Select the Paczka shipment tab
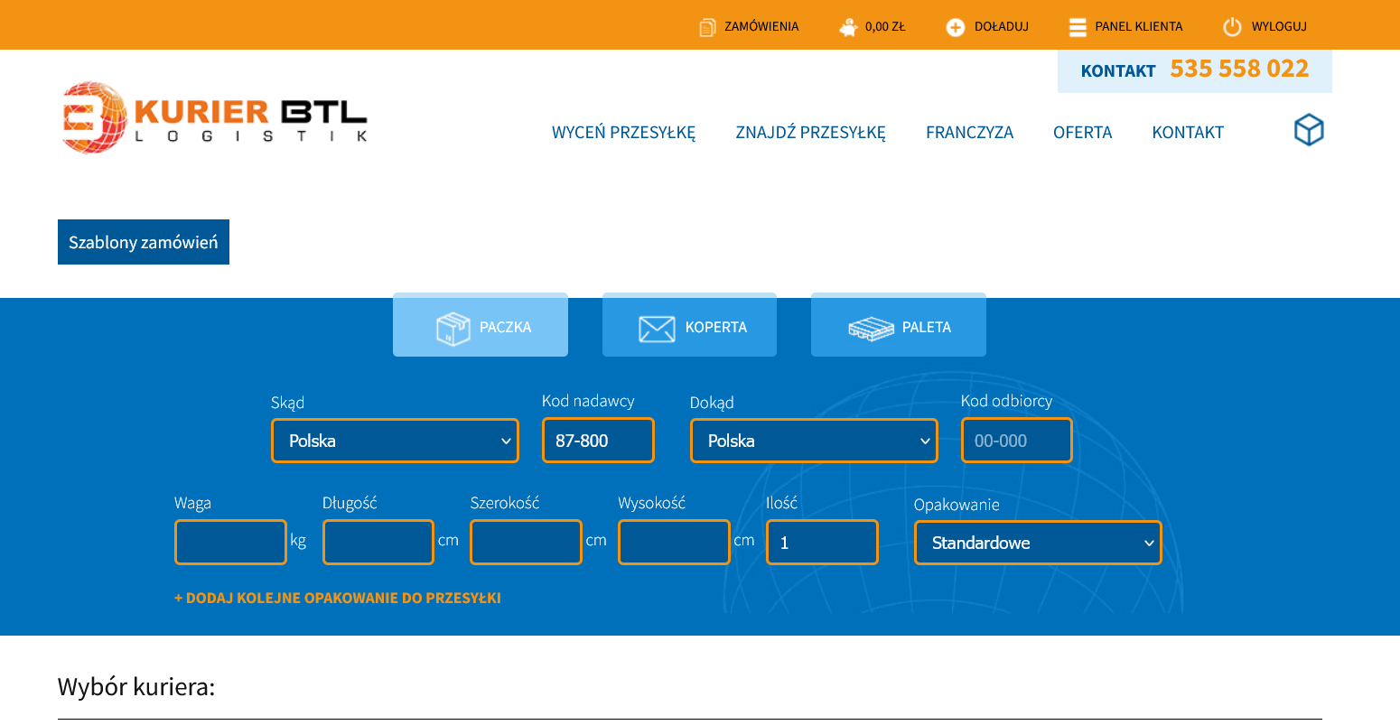 coord(481,325)
